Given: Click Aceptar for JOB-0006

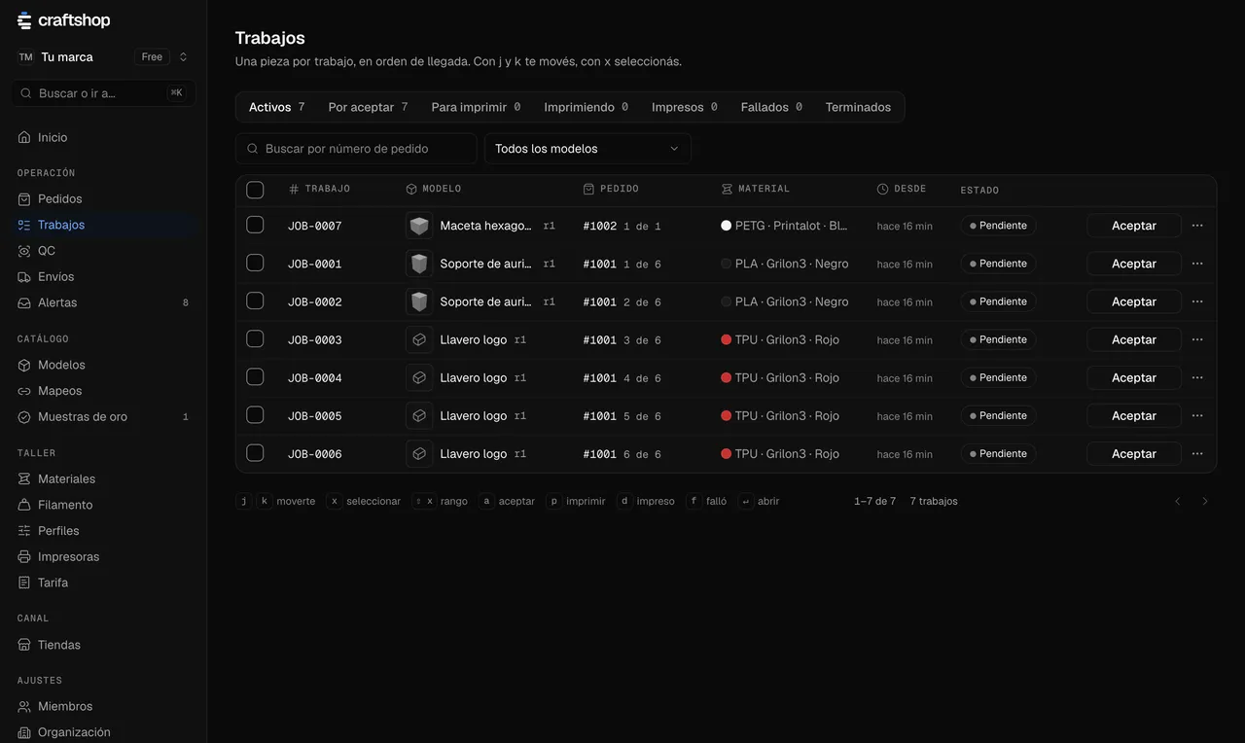Looking at the screenshot, I should pyautogui.click(x=1134, y=453).
